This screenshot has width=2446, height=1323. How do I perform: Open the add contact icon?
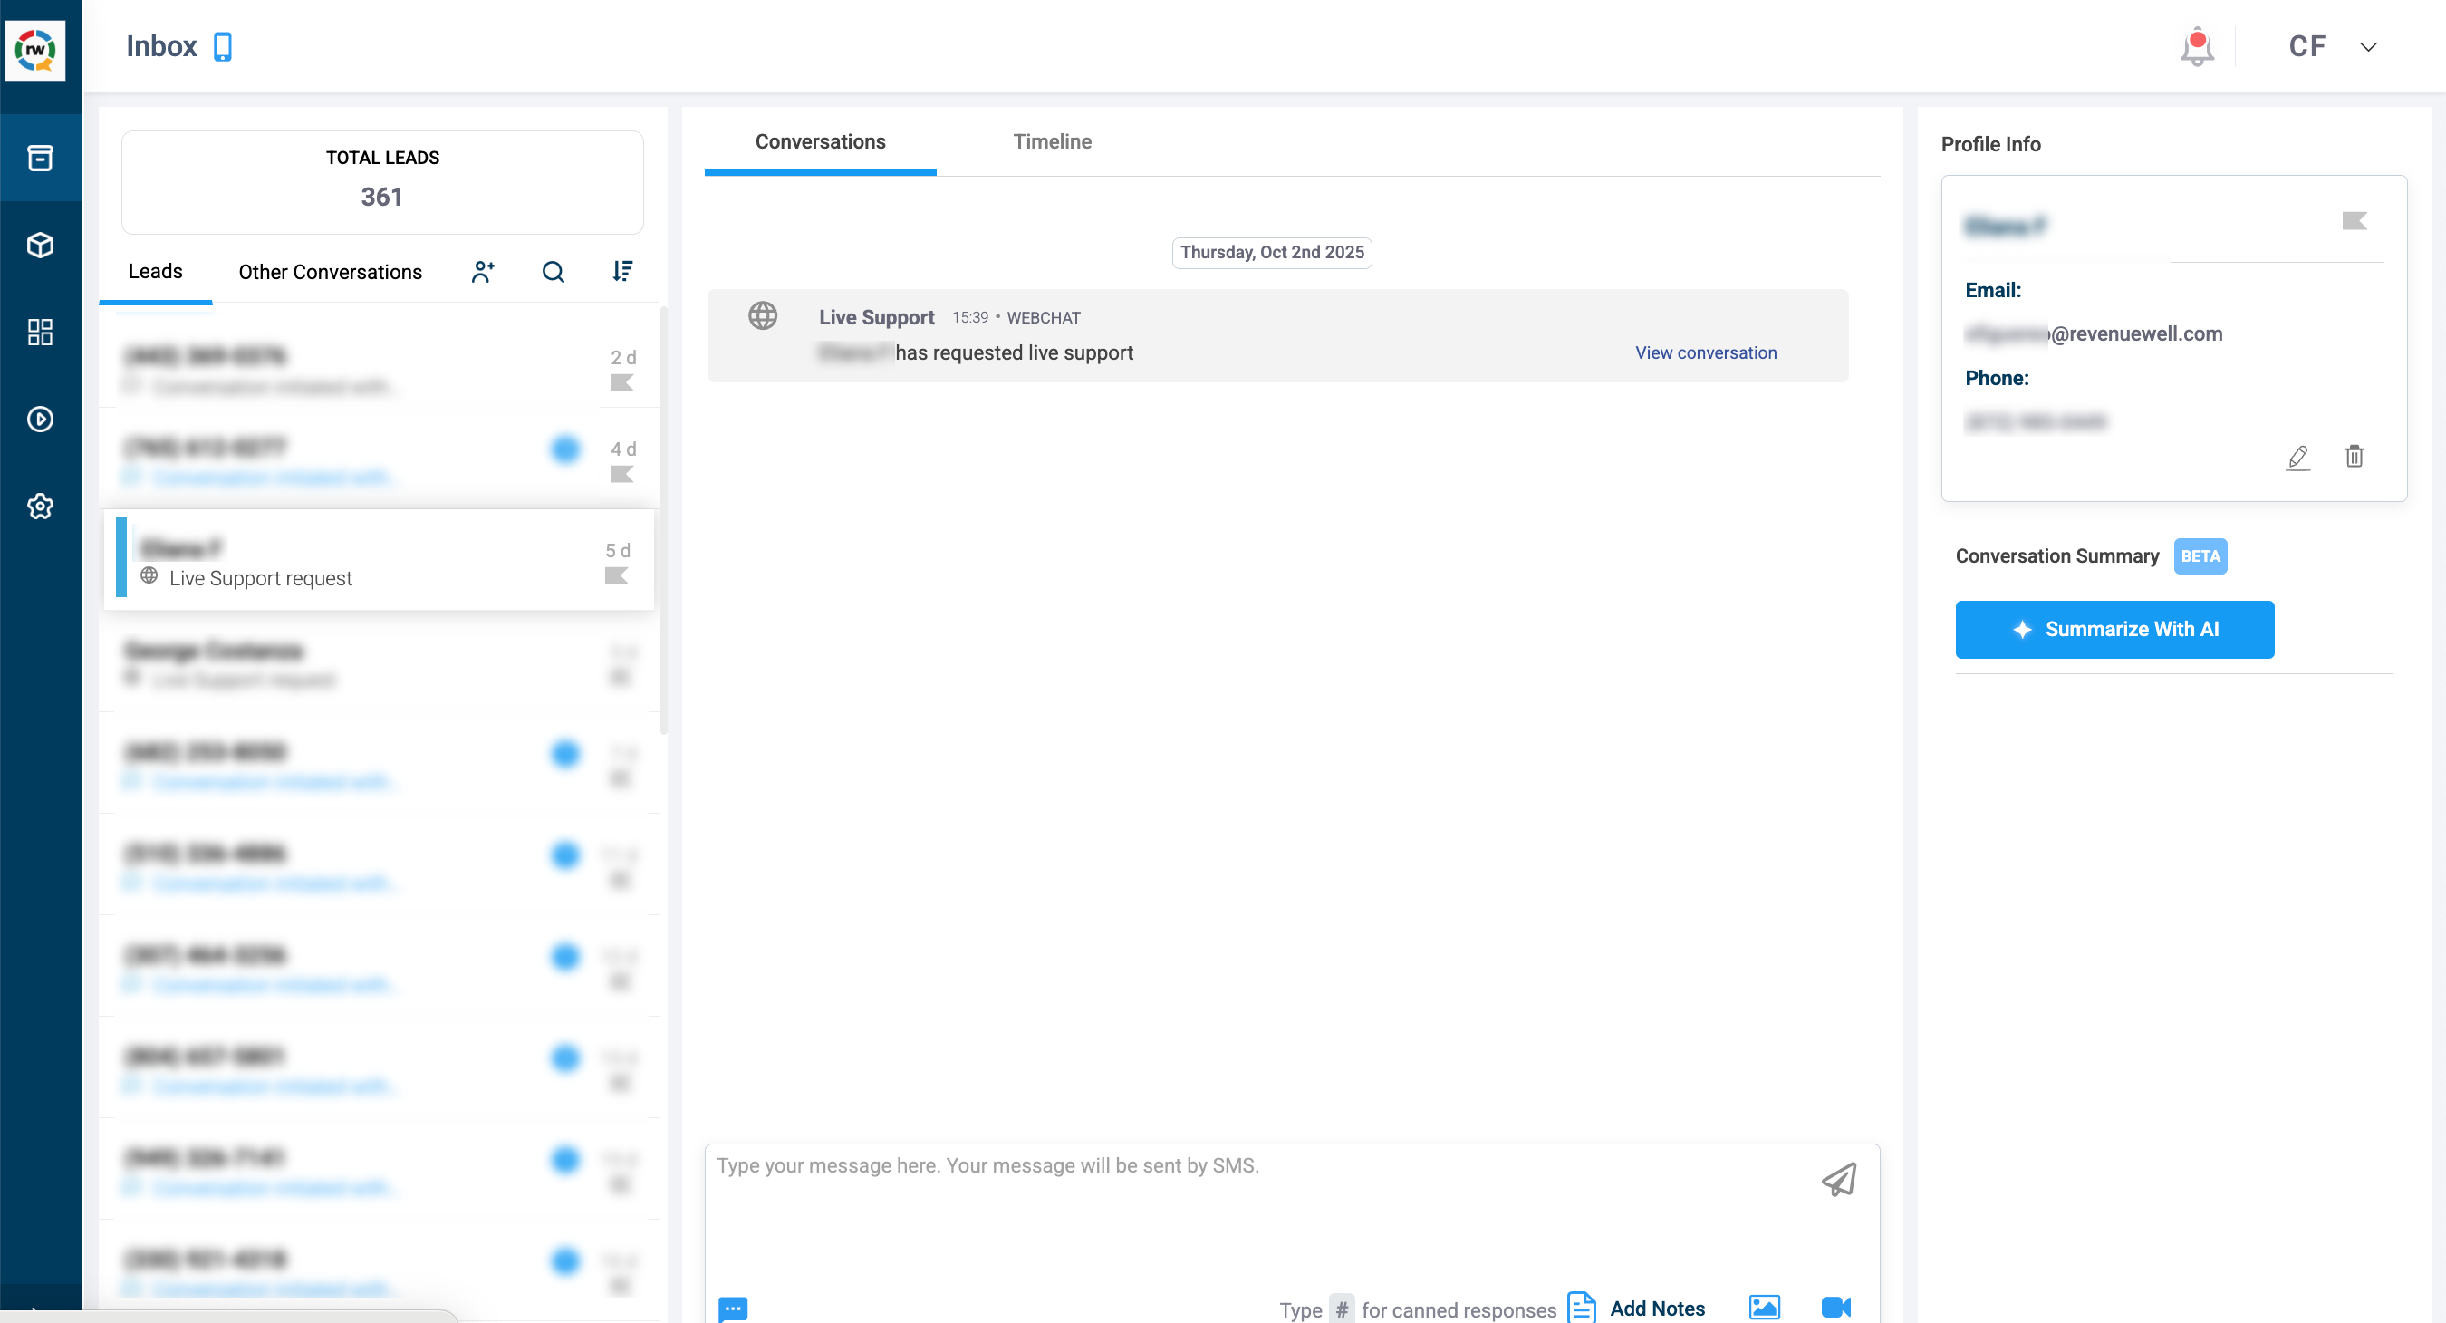482,272
